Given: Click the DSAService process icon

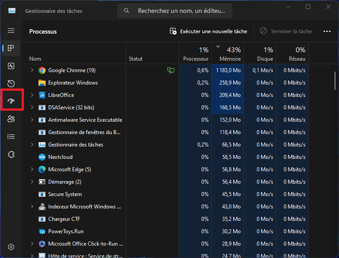Looking at the screenshot, I should (42, 108).
